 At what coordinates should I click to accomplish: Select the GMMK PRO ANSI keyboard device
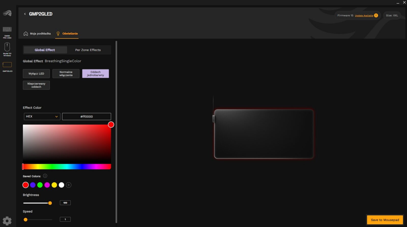coord(7,30)
